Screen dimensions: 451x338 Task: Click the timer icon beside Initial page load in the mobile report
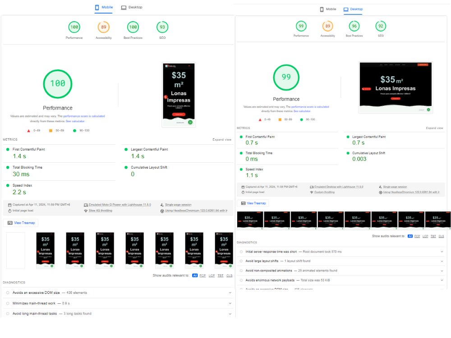[x=9, y=210]
